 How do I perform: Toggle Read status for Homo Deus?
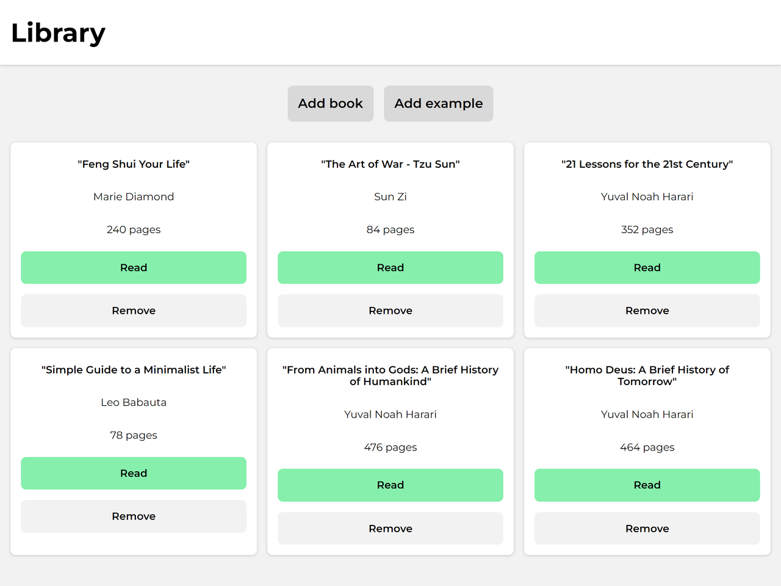point(647,485)
